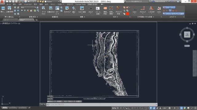Toggle polar tracking in status bar
This screenshot has height=110, width=197.
click(132, 108)
